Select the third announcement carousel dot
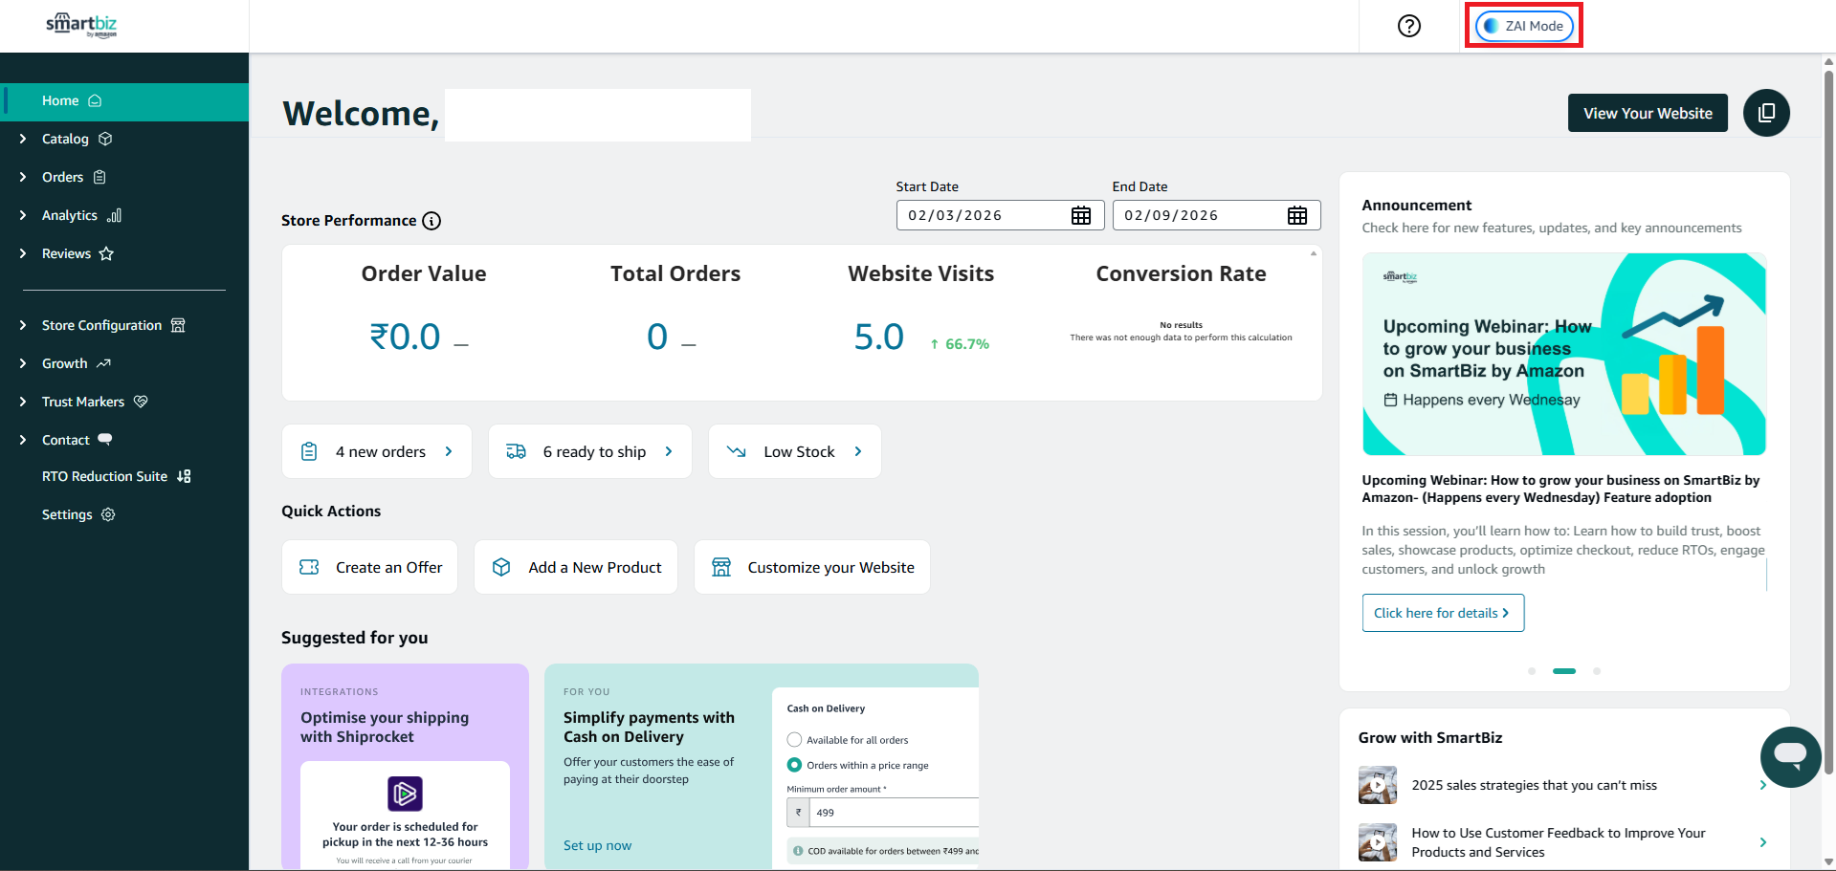This screenshot has width=1836, height=871. 1596,671
